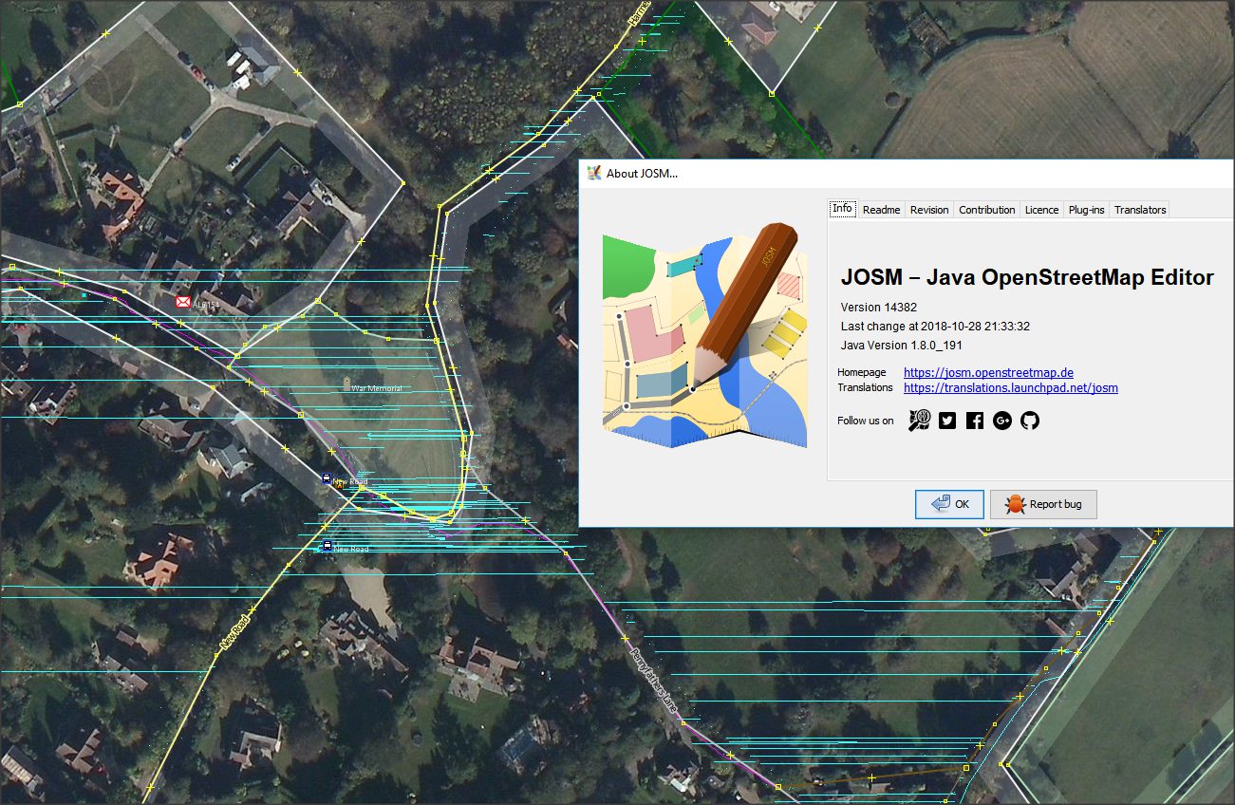Select the lower New Road bus stop icon

(327, 546)
